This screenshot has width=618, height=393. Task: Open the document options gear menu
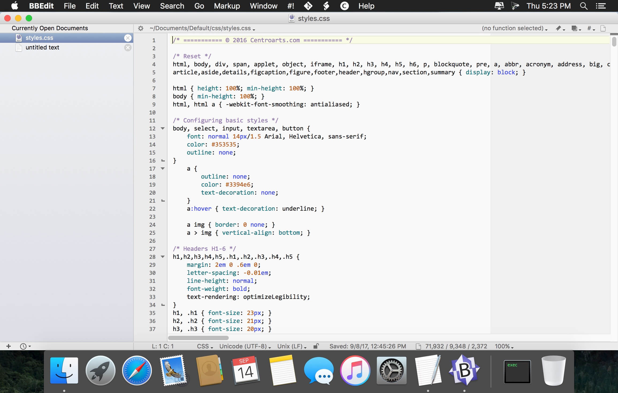[x=141, y=28]
